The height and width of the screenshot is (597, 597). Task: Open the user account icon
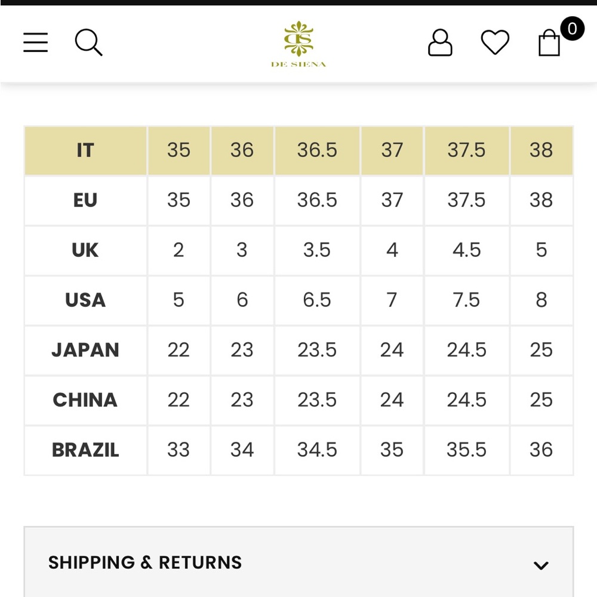[x=440, y=42]
